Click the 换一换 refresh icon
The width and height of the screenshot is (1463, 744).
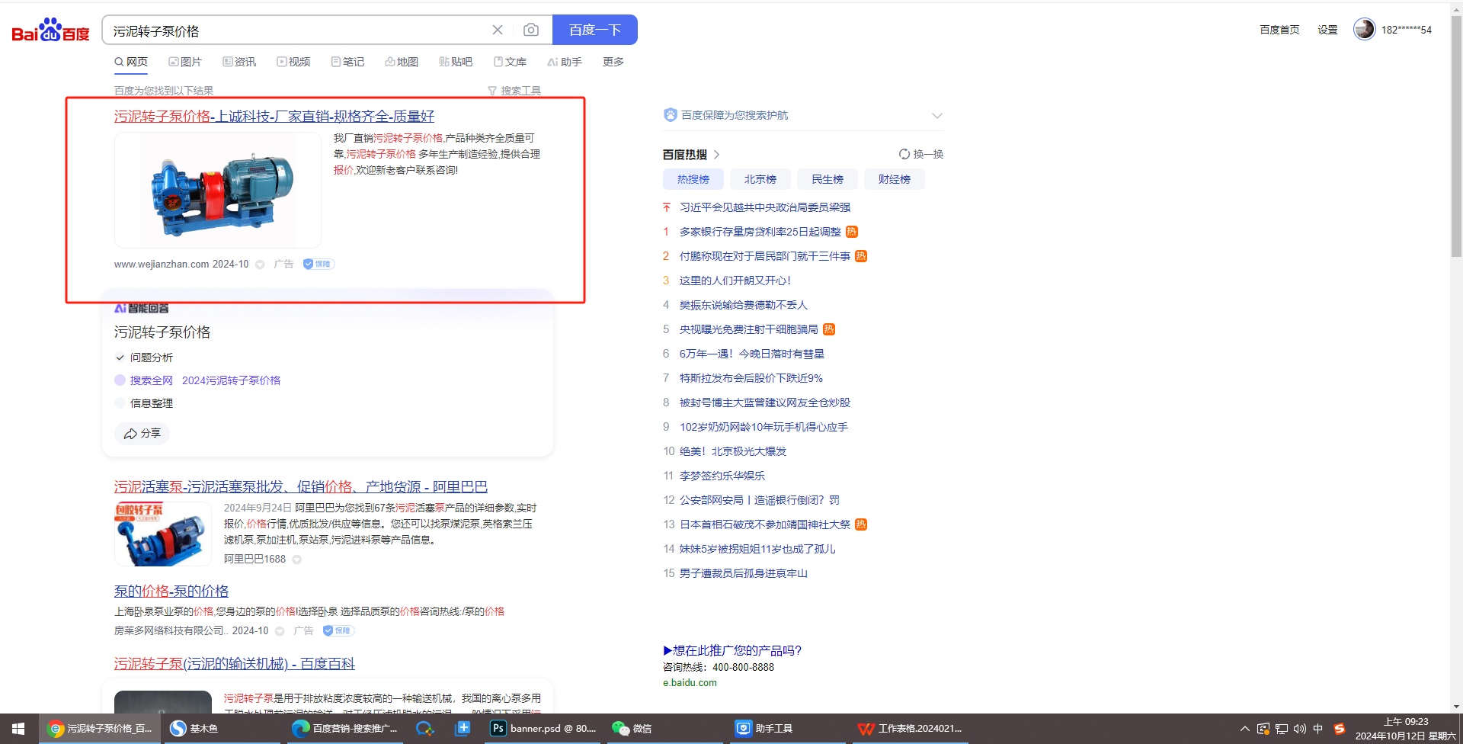pos(904,154)
